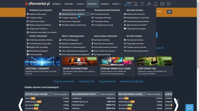Open Program partnerski link

[x=64, y=81]
